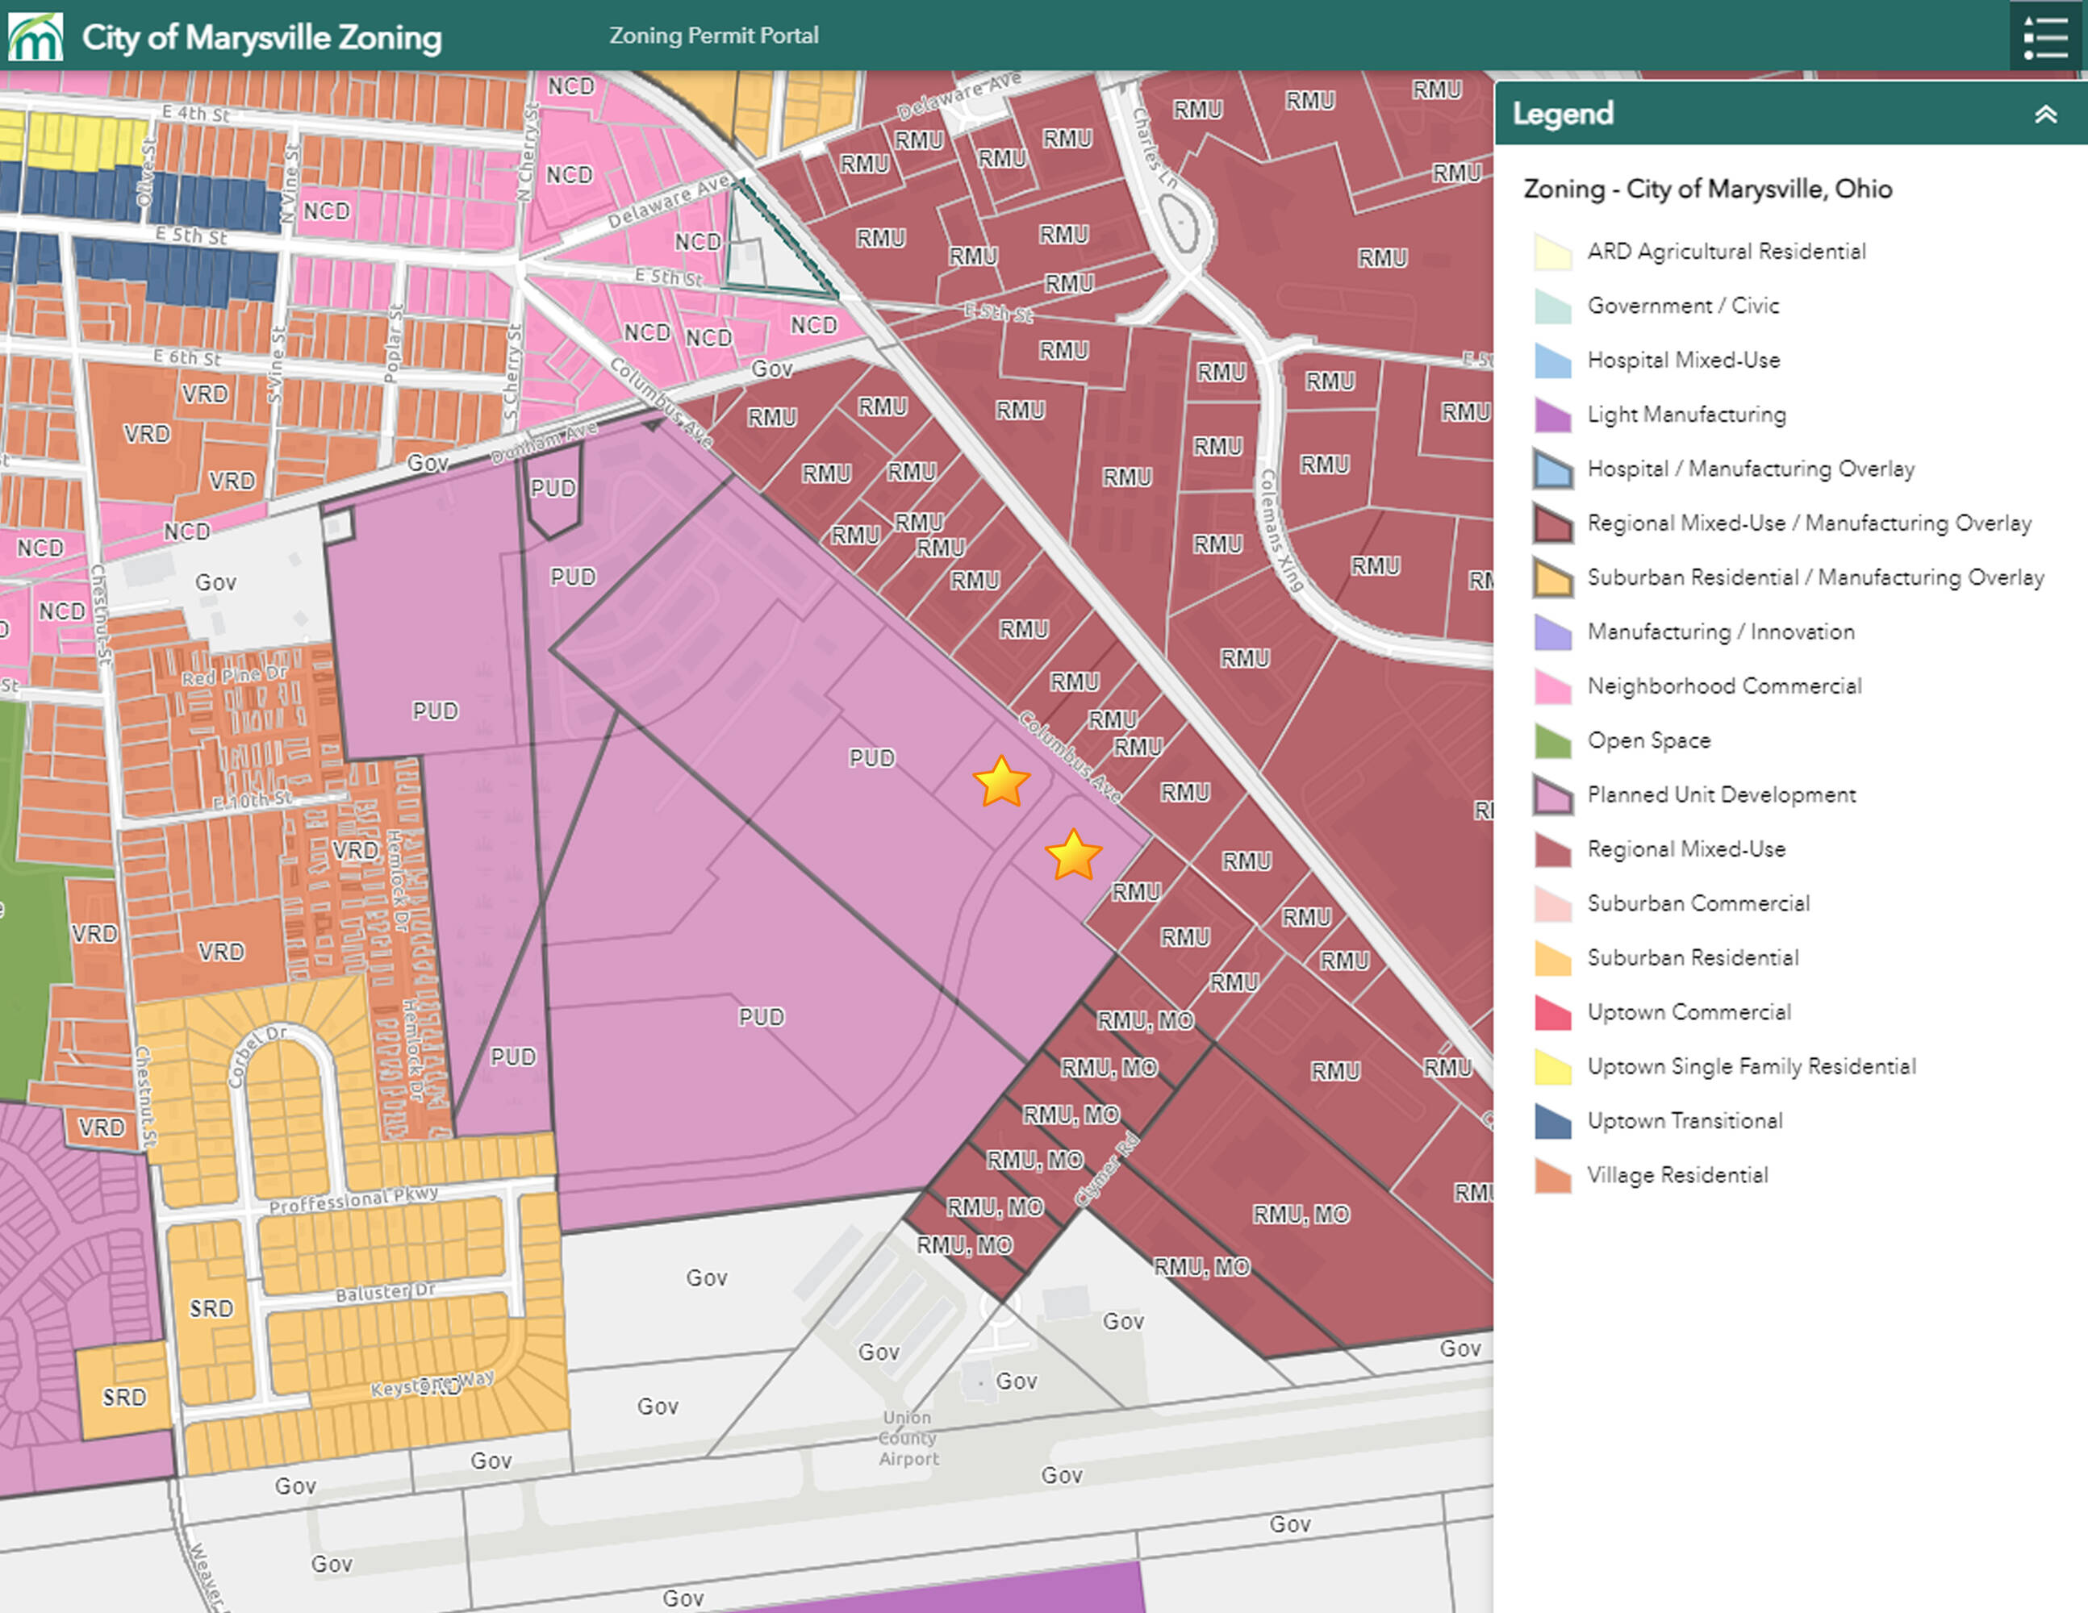The image size is (2088, 1613).
Task: Open the Zoning Permit Portal link
Action: (x=713, y=35)
